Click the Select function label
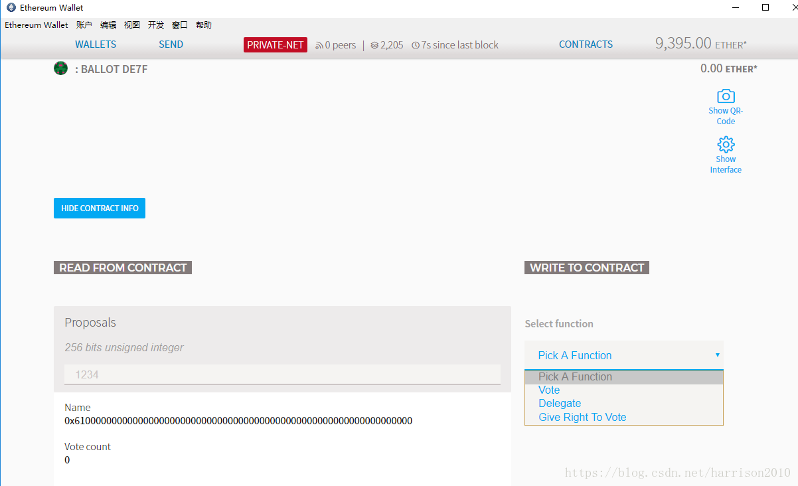 [x=559, y=324]
